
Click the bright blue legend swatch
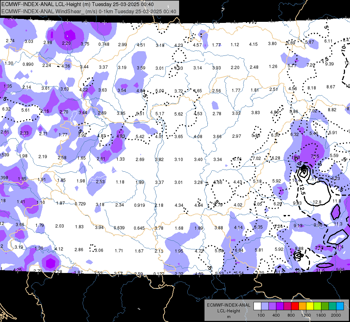point(340,306)
